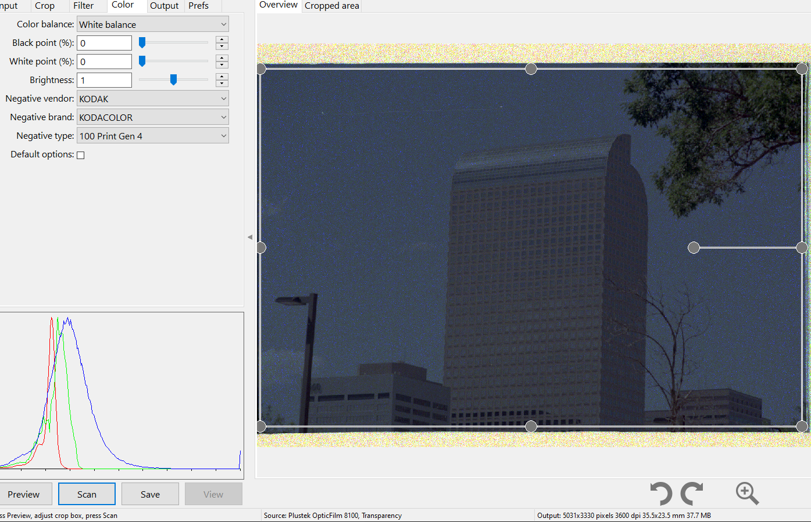The height and width of the screenshot is (522, 811).
Task: Focus the White point value field
Action: [105, 62]
